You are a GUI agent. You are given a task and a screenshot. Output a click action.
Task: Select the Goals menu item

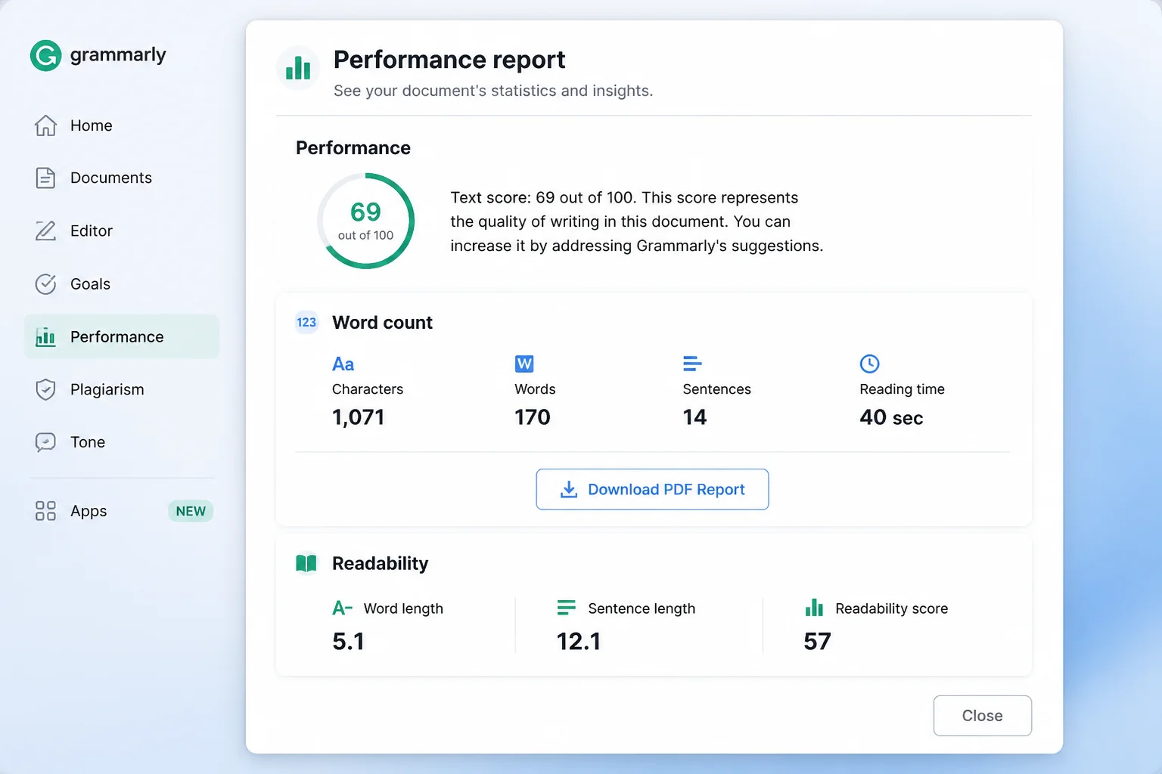[x=122, y=284]
